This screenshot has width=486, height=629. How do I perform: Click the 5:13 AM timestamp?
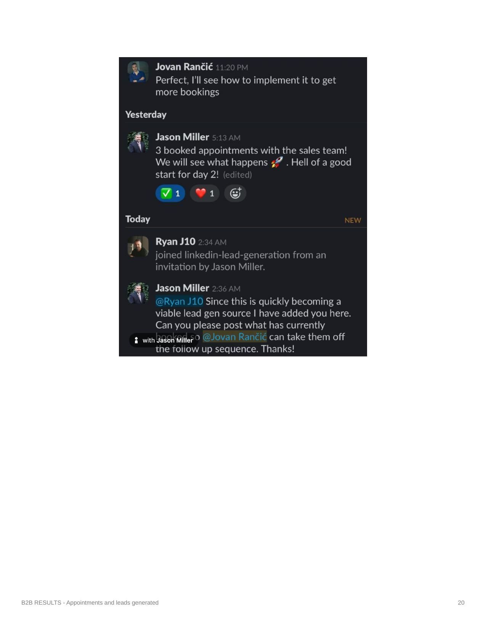226,138
